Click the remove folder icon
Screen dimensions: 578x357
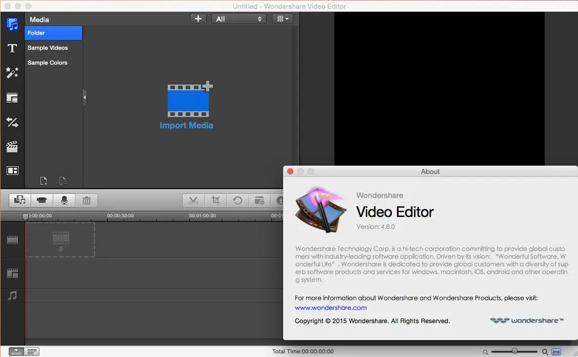click(x=63, y=181)
